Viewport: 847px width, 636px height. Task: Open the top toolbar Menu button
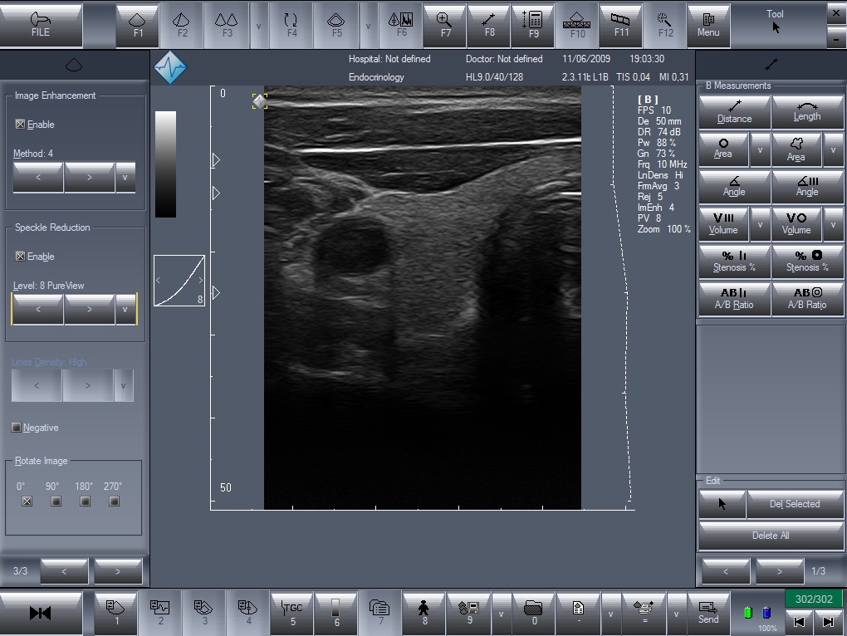pyautogui.click(x=708, y=25)
